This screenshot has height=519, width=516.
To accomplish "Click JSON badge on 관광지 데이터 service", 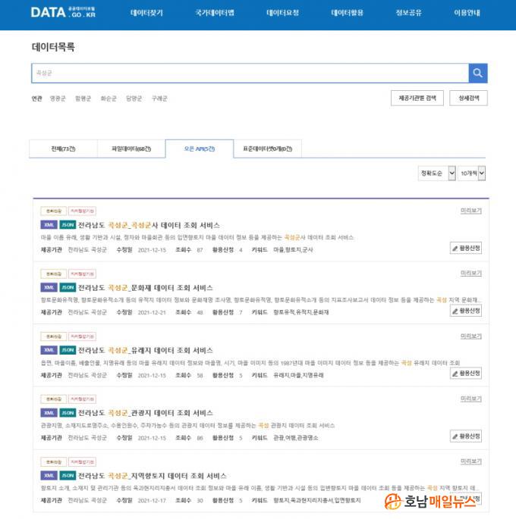I will pos(68,413).
